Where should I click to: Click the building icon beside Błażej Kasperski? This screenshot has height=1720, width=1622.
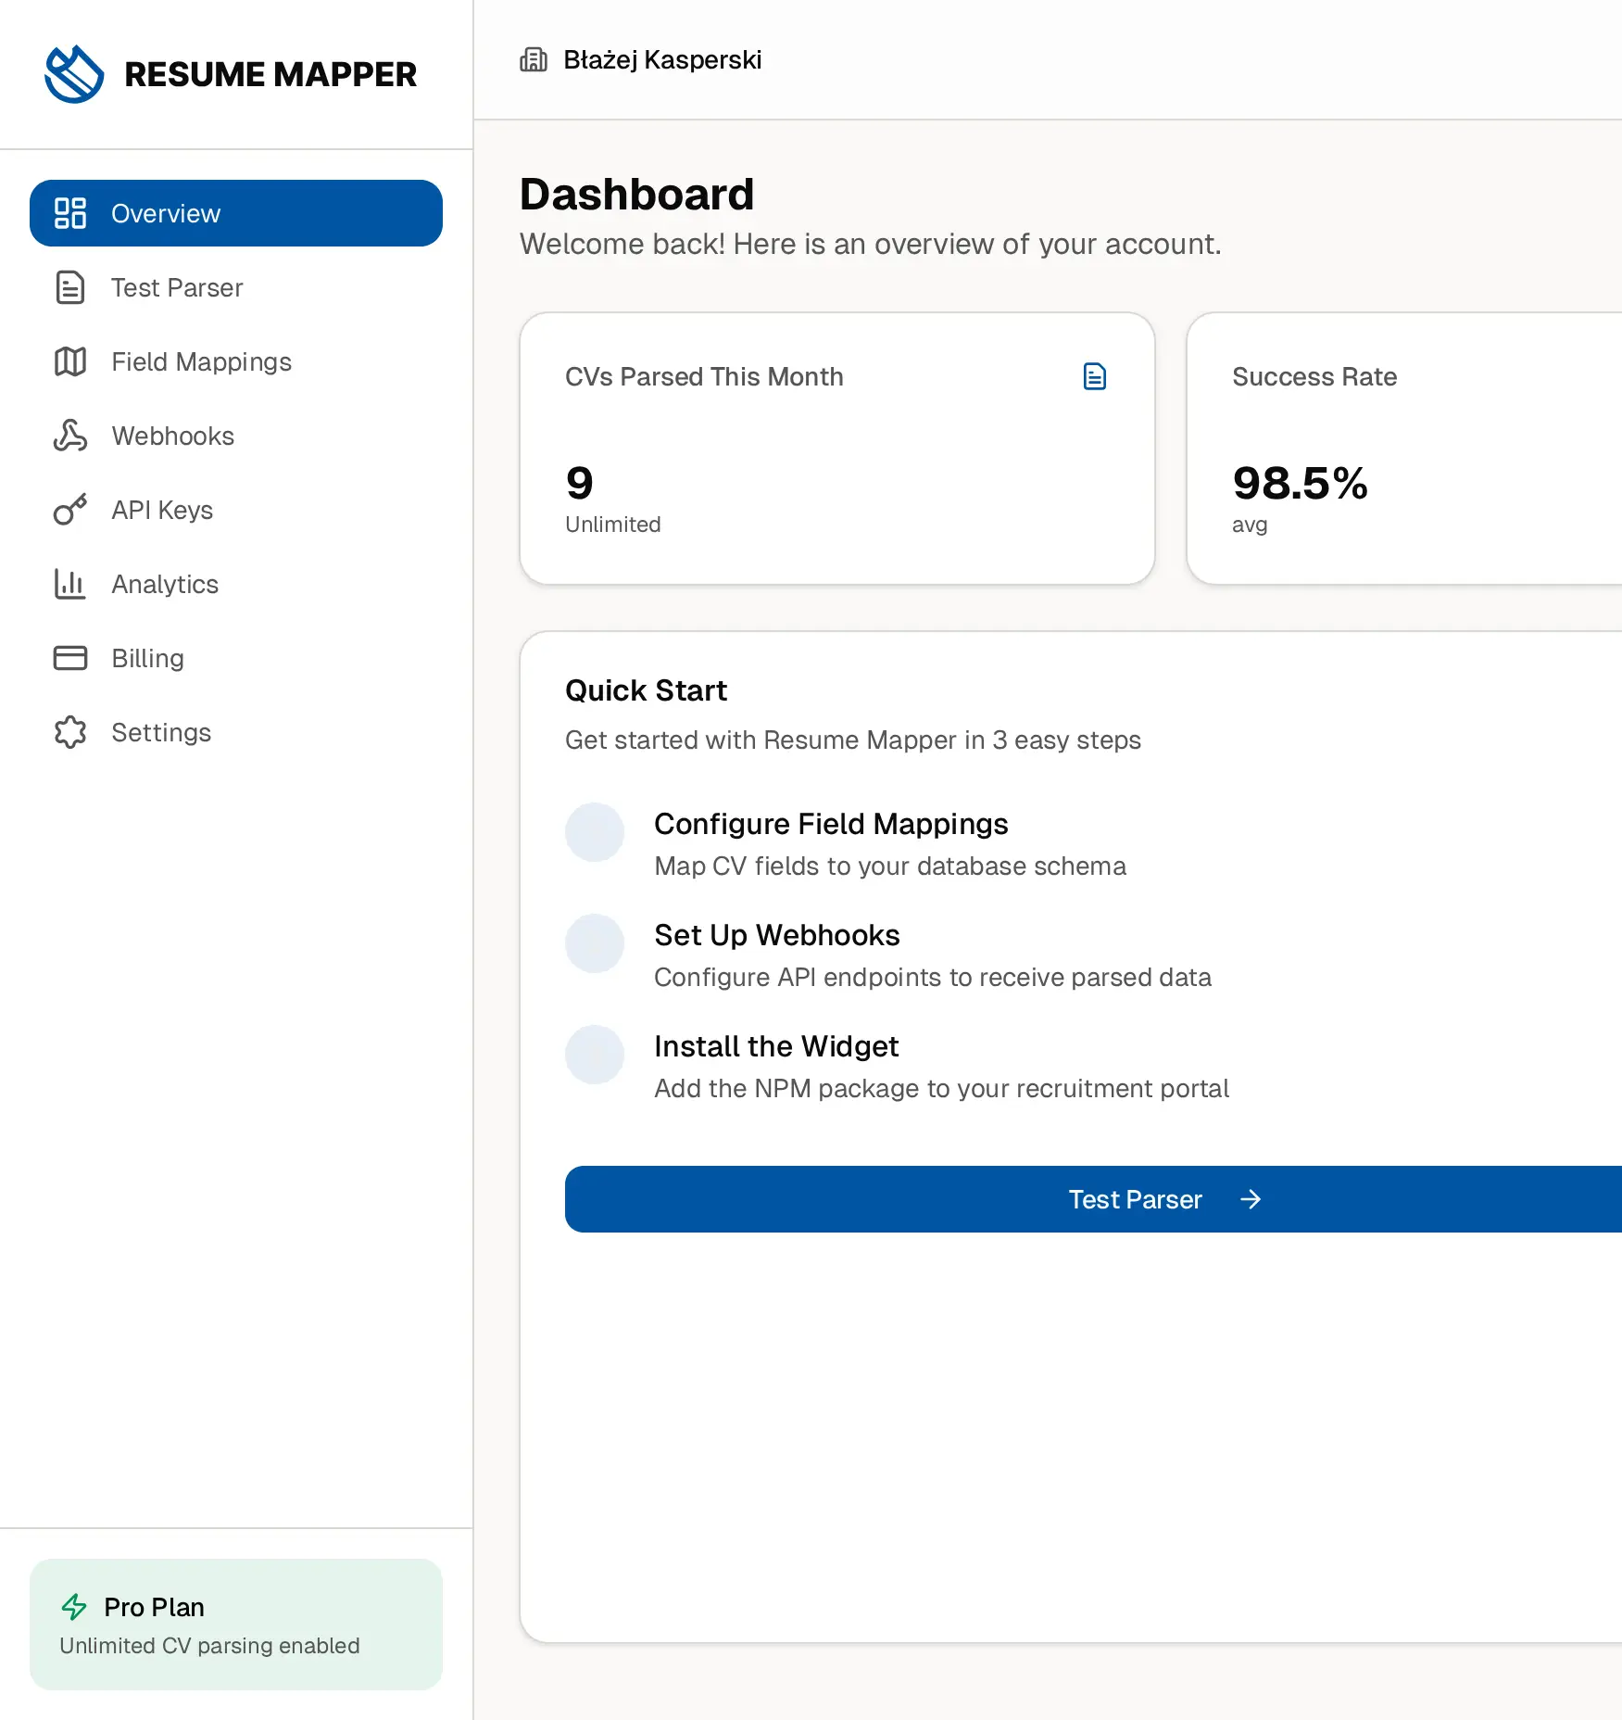(x=534, y=60)
